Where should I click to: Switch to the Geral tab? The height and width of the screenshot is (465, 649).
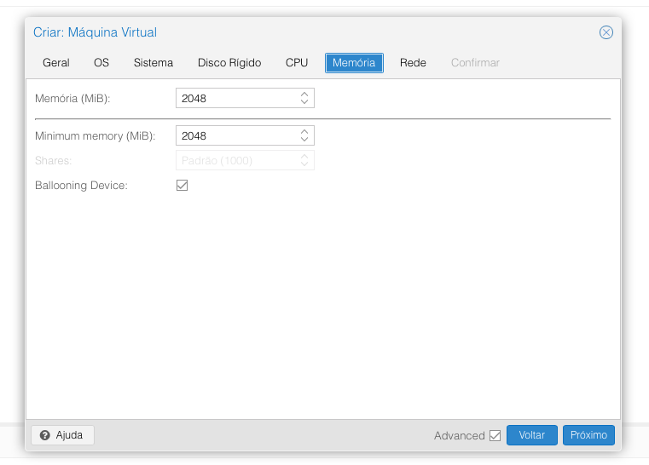[x=56, y=63]
